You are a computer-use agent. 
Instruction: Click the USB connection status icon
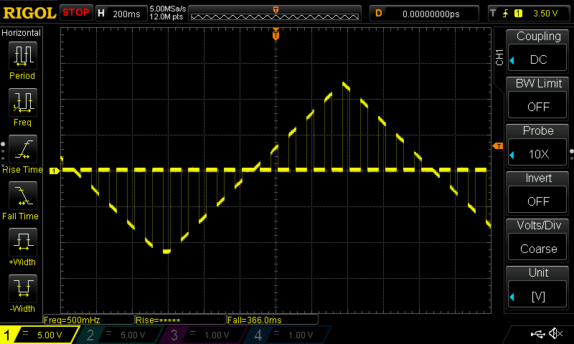coord(537,334)
